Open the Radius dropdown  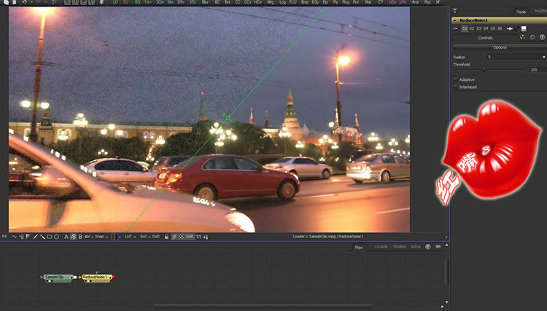(516, 57)
